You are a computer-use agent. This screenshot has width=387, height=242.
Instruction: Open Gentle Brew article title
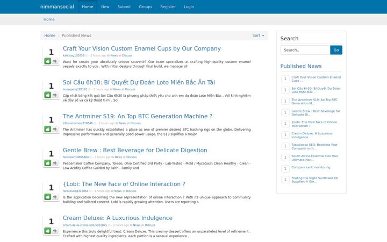coord(135,150)
